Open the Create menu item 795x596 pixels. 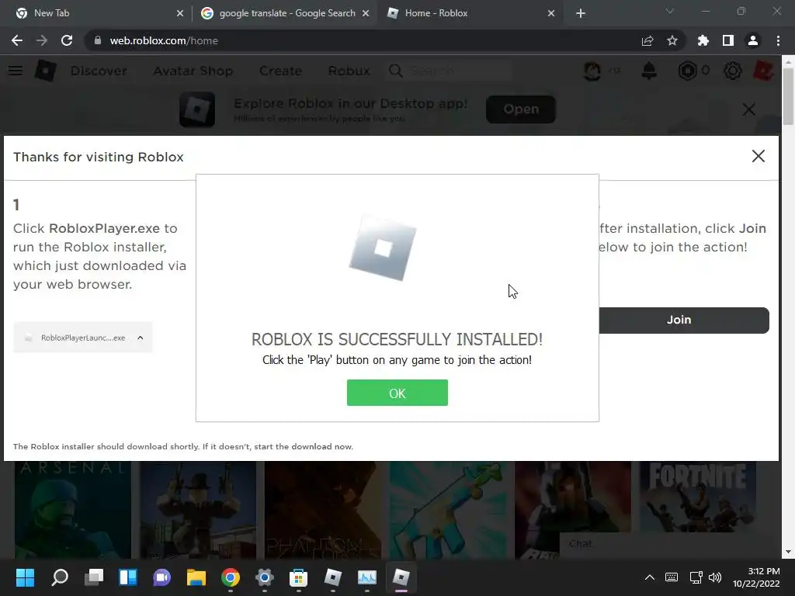[280, 71]
